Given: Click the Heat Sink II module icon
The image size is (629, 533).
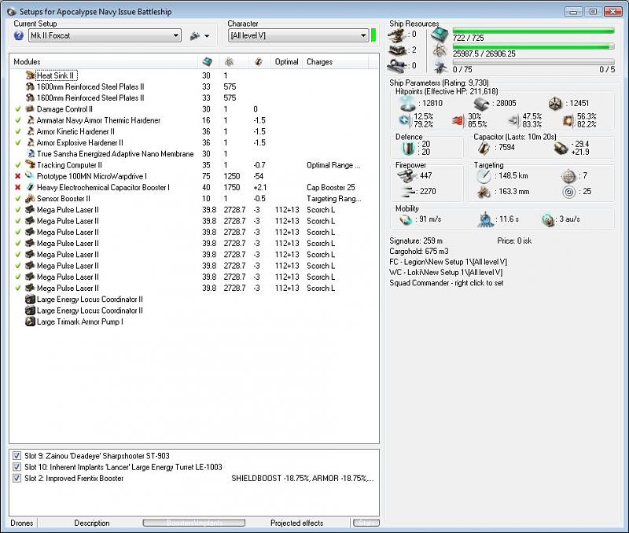Looking at the screenshot, I should 30,75.
